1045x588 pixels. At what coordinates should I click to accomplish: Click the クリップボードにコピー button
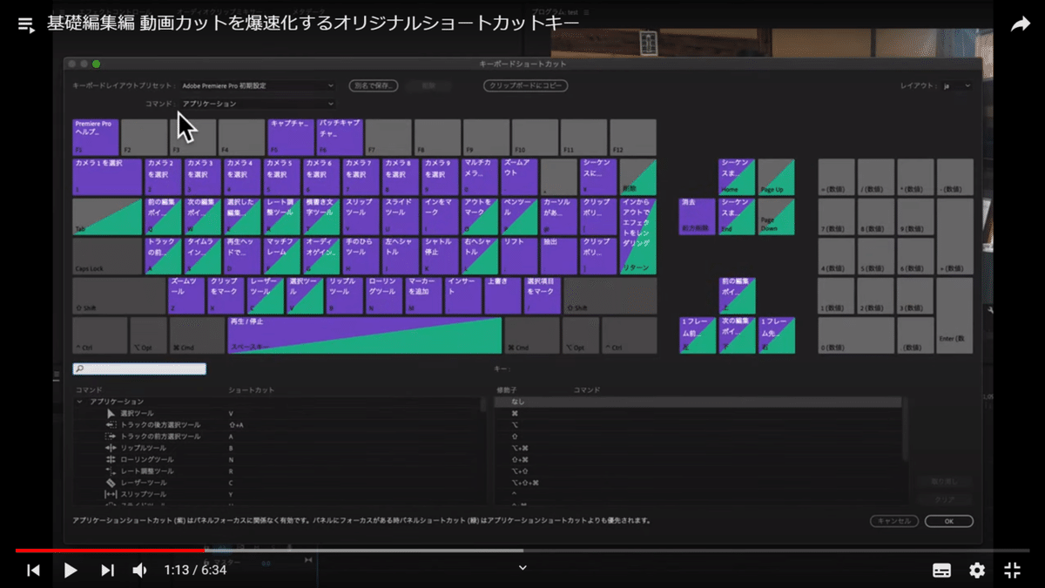(525, 86)
